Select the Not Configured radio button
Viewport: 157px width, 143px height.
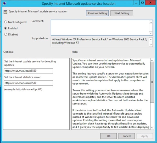point(6,22)
